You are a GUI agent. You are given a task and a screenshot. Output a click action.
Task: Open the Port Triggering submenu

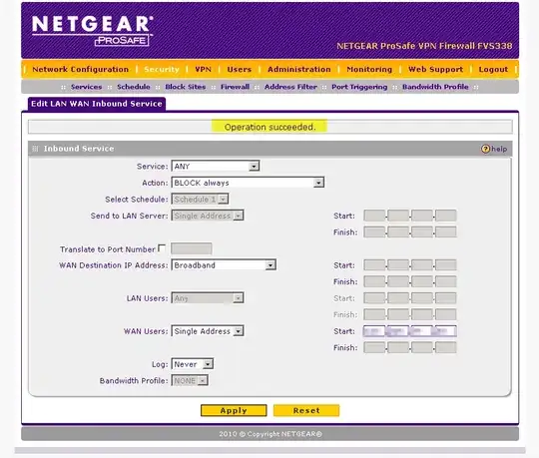click(359, 87)
